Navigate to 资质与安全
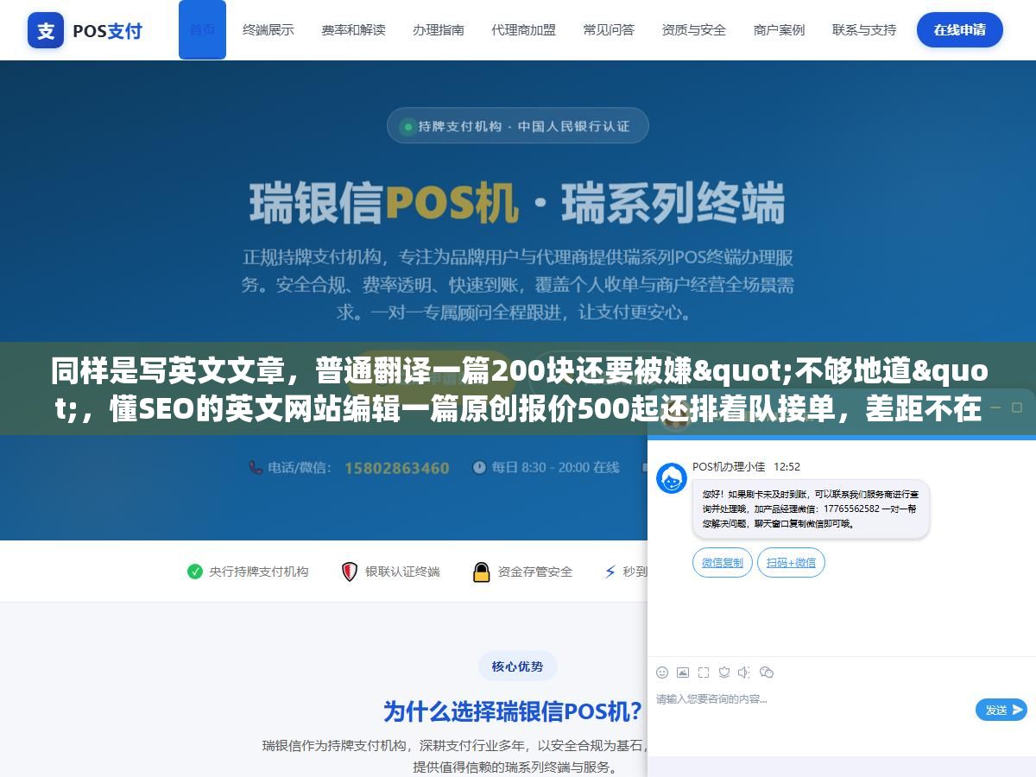 click(x=694, y=29)
